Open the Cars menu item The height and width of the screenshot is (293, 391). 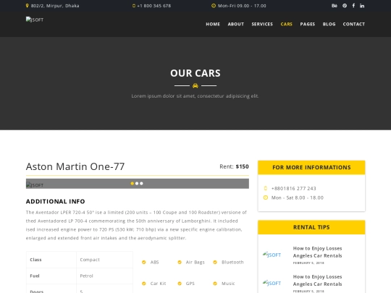coord(286,24)
